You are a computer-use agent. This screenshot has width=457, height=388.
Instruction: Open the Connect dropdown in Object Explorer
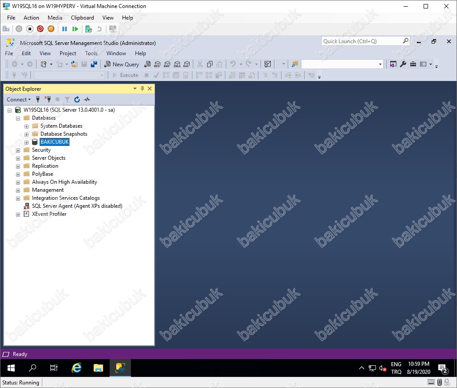[x=19, y=100]
